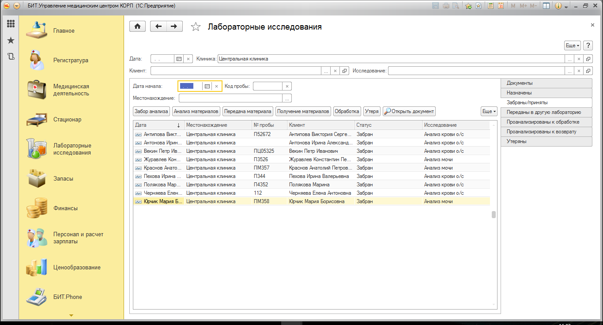Screen dimensions: 603x325
Task: Open date picker for Дата начала field
Action: pos(207,87)
